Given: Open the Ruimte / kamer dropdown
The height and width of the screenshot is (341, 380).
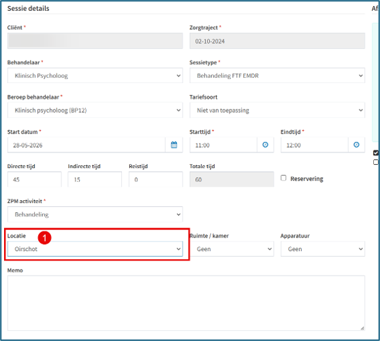Looking at the screenshot, I should (232, 248).
